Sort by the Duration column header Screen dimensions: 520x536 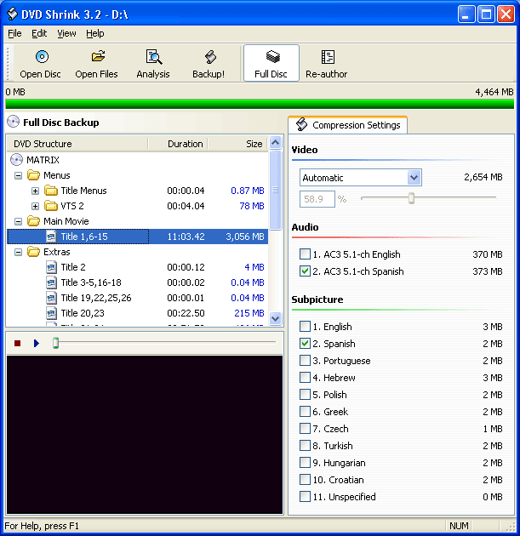178,144
